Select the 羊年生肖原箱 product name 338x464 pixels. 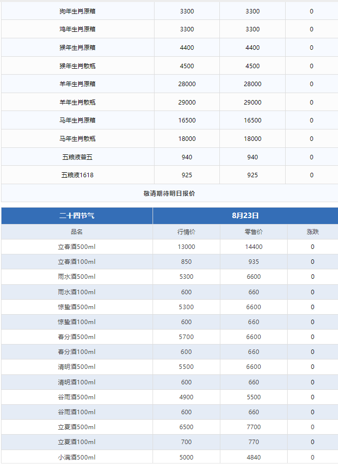[x=77, y=84]
